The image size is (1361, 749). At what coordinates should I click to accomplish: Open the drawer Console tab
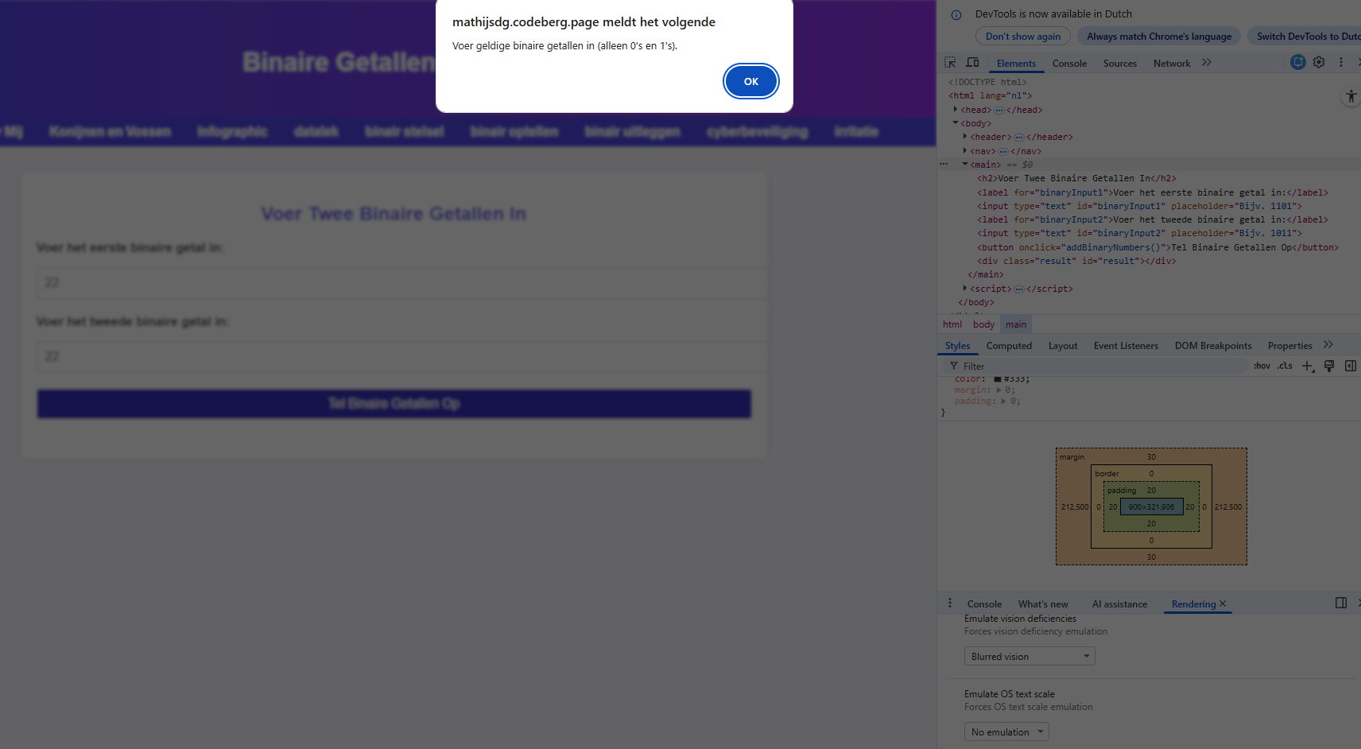(984, 603)
